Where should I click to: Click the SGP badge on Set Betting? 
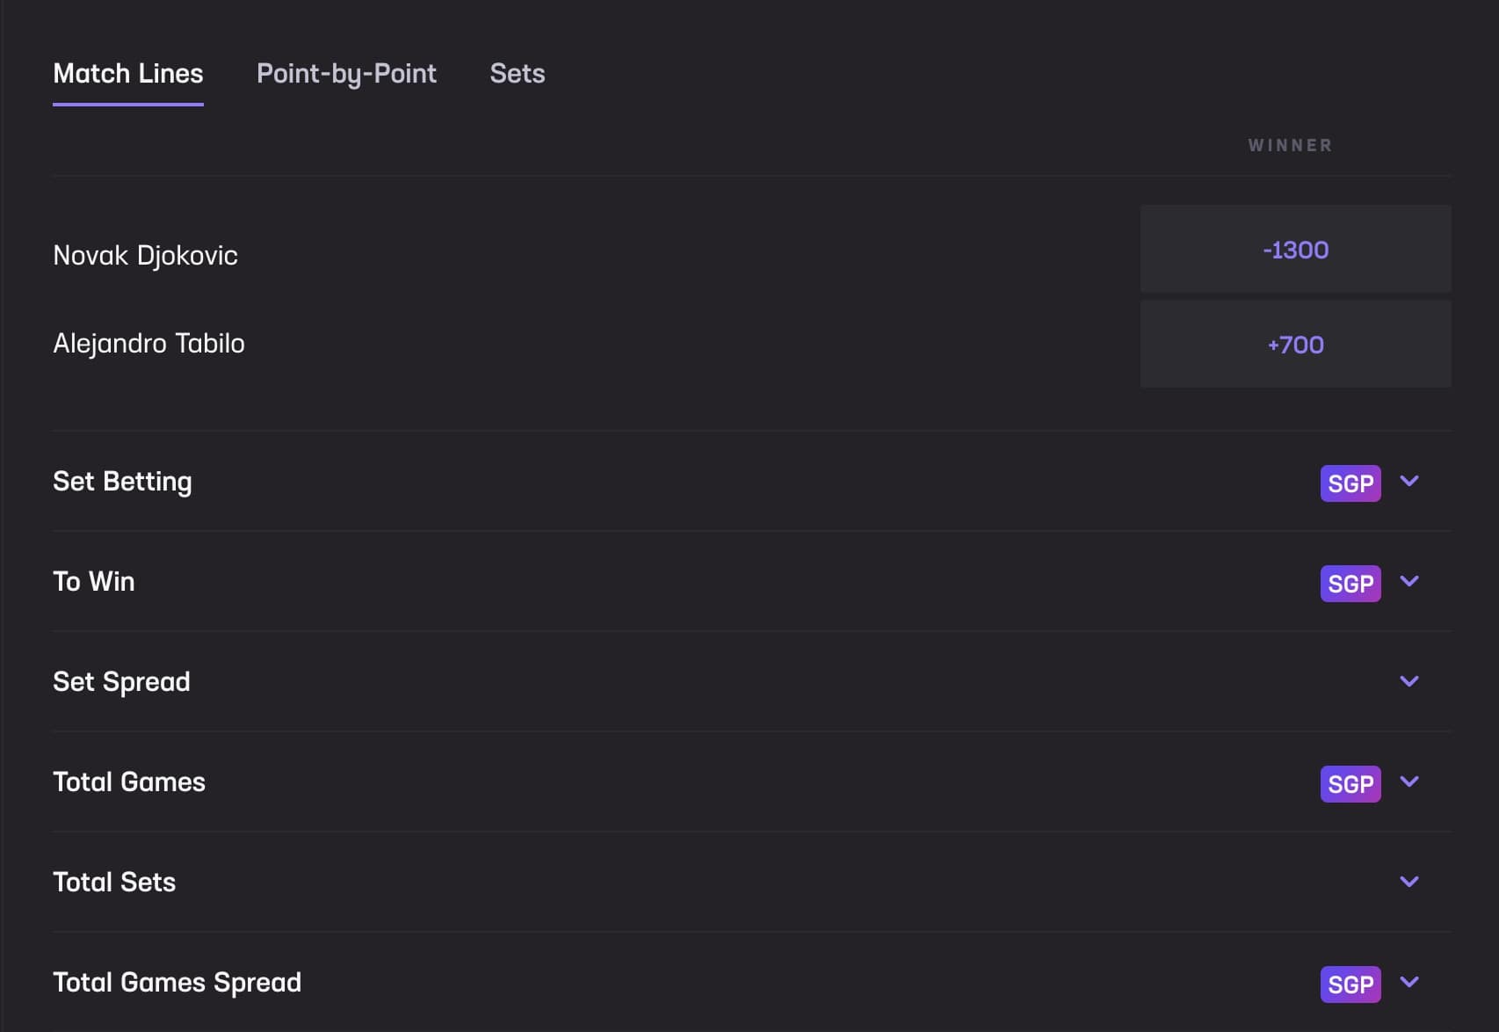coord(1350,483)
